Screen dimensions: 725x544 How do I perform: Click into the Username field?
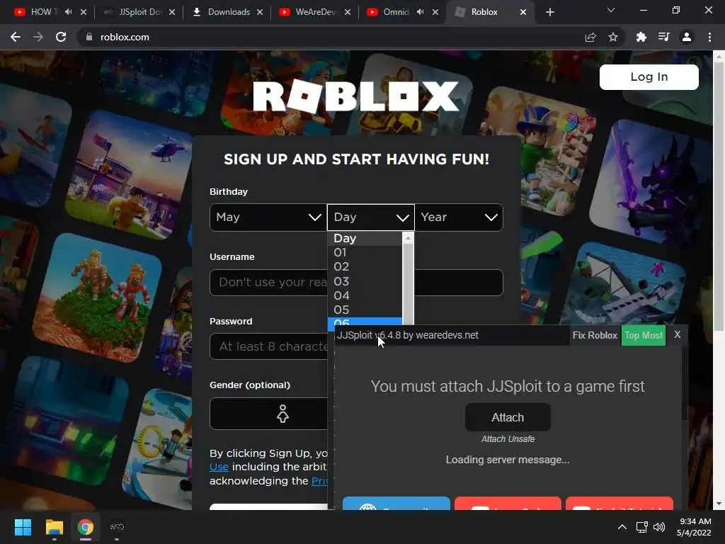tap(356, 282)
